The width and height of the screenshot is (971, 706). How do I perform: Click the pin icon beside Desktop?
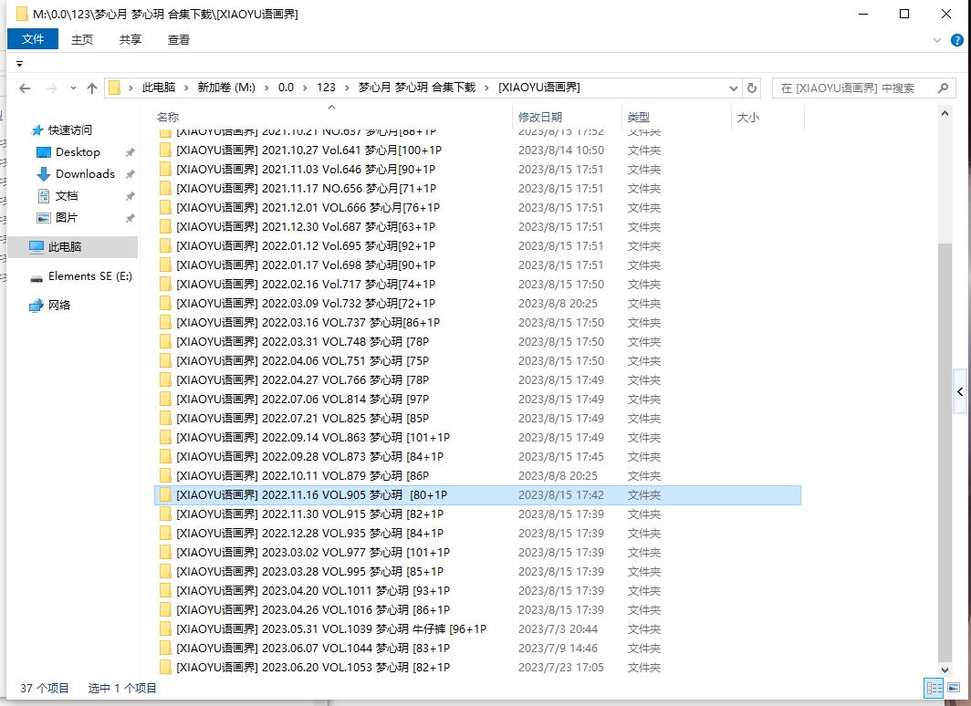point(130,152)
